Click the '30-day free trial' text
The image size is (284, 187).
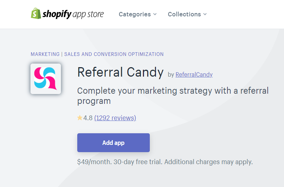(x=138, y=162)
